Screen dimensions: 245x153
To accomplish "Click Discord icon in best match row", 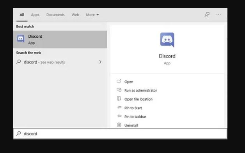I will [21, 39].
